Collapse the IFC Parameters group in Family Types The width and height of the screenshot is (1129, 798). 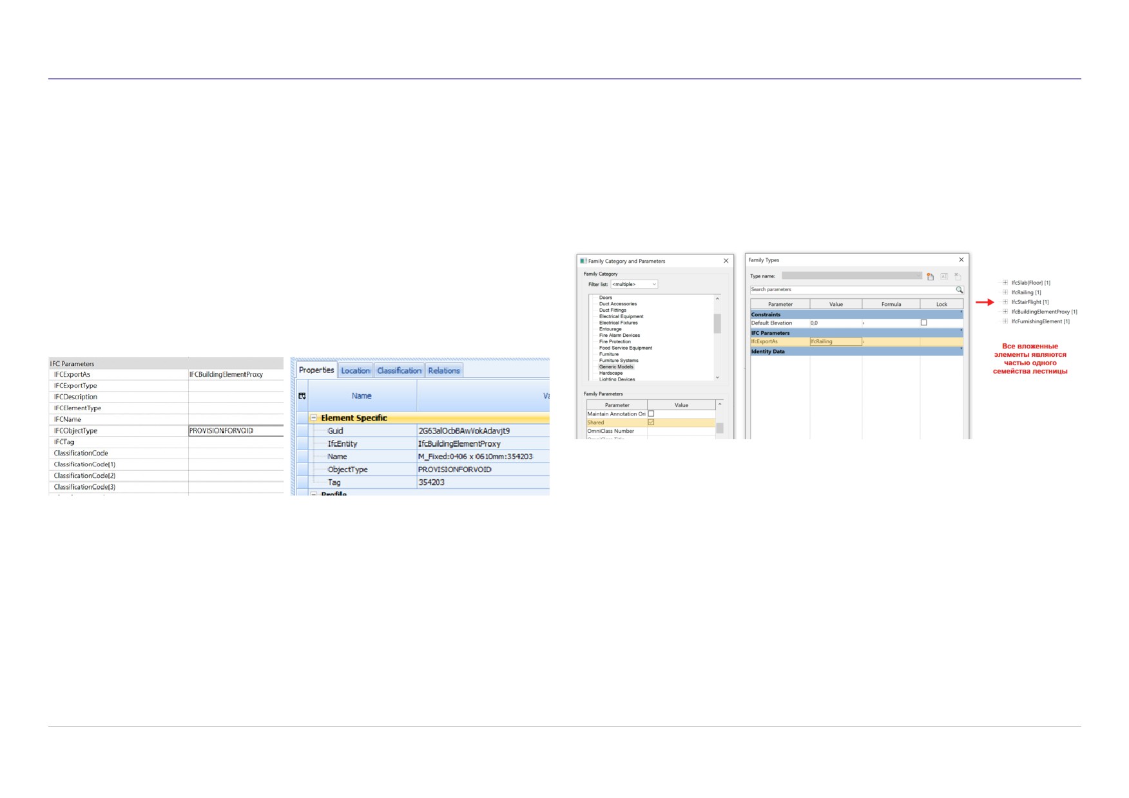(856, 333)
